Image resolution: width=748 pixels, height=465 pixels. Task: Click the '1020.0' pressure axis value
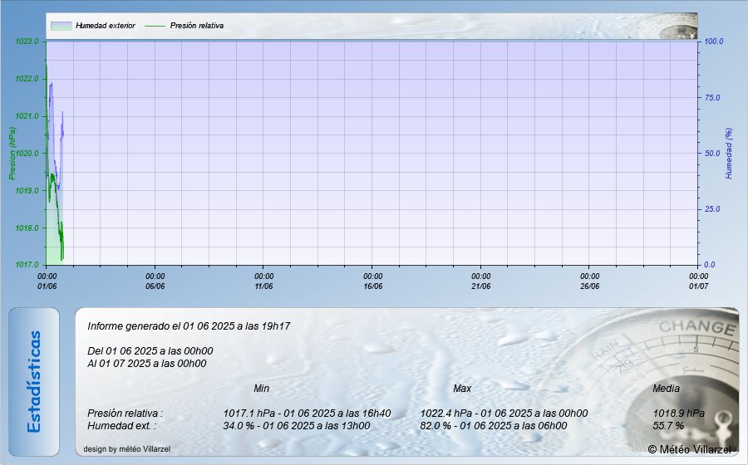(27, 154)
